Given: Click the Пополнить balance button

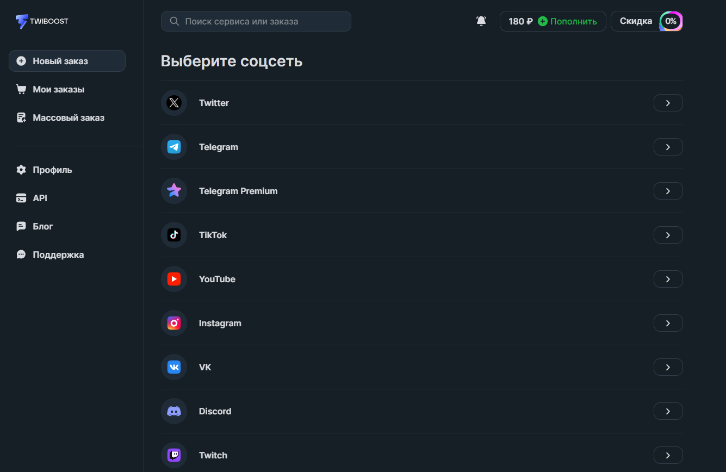Looking at the screenshot, I should pyautogui.click(x=567, y=21).
